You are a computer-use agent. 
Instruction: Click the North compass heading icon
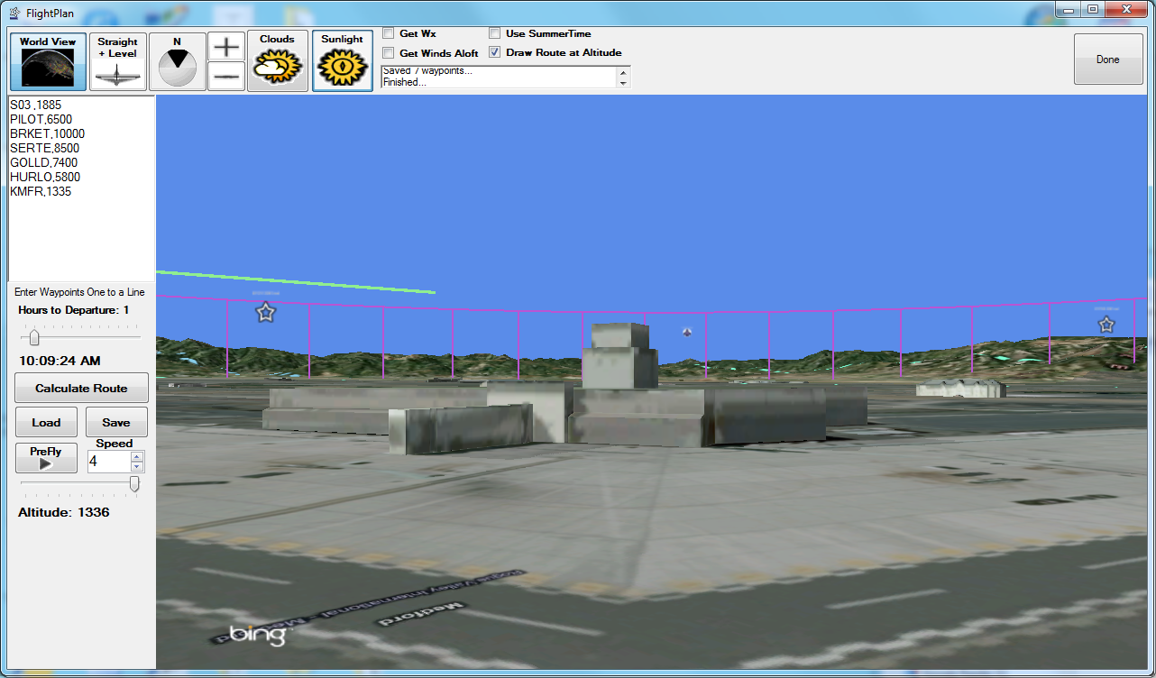click(x=177, y=61)
